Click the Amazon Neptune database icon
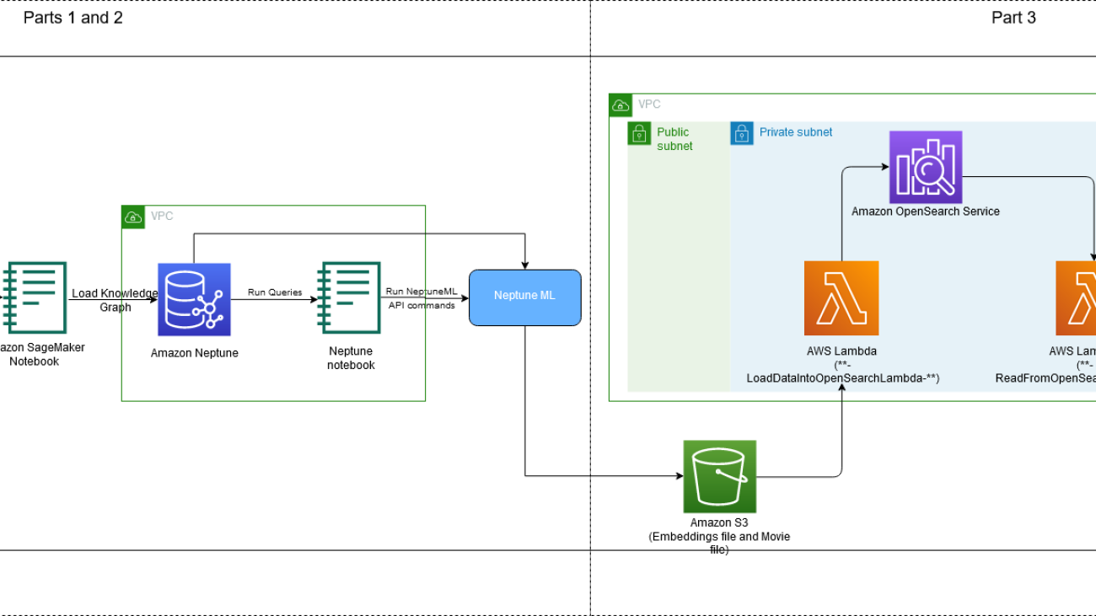Screen dimensions: 1096x616 [x=194, y=300]
